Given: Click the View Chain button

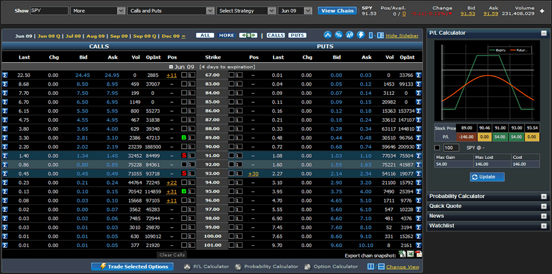Looking at the screenshot, I should pos(337,11).
